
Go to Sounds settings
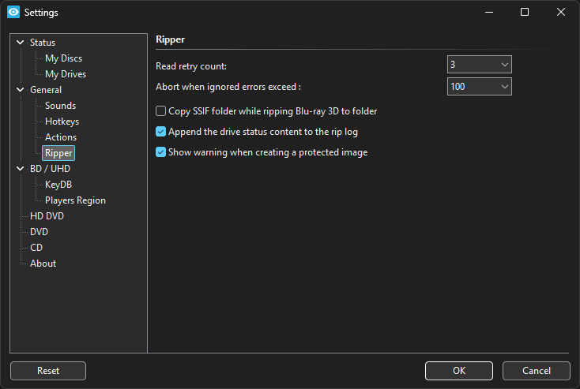(60, 106)
